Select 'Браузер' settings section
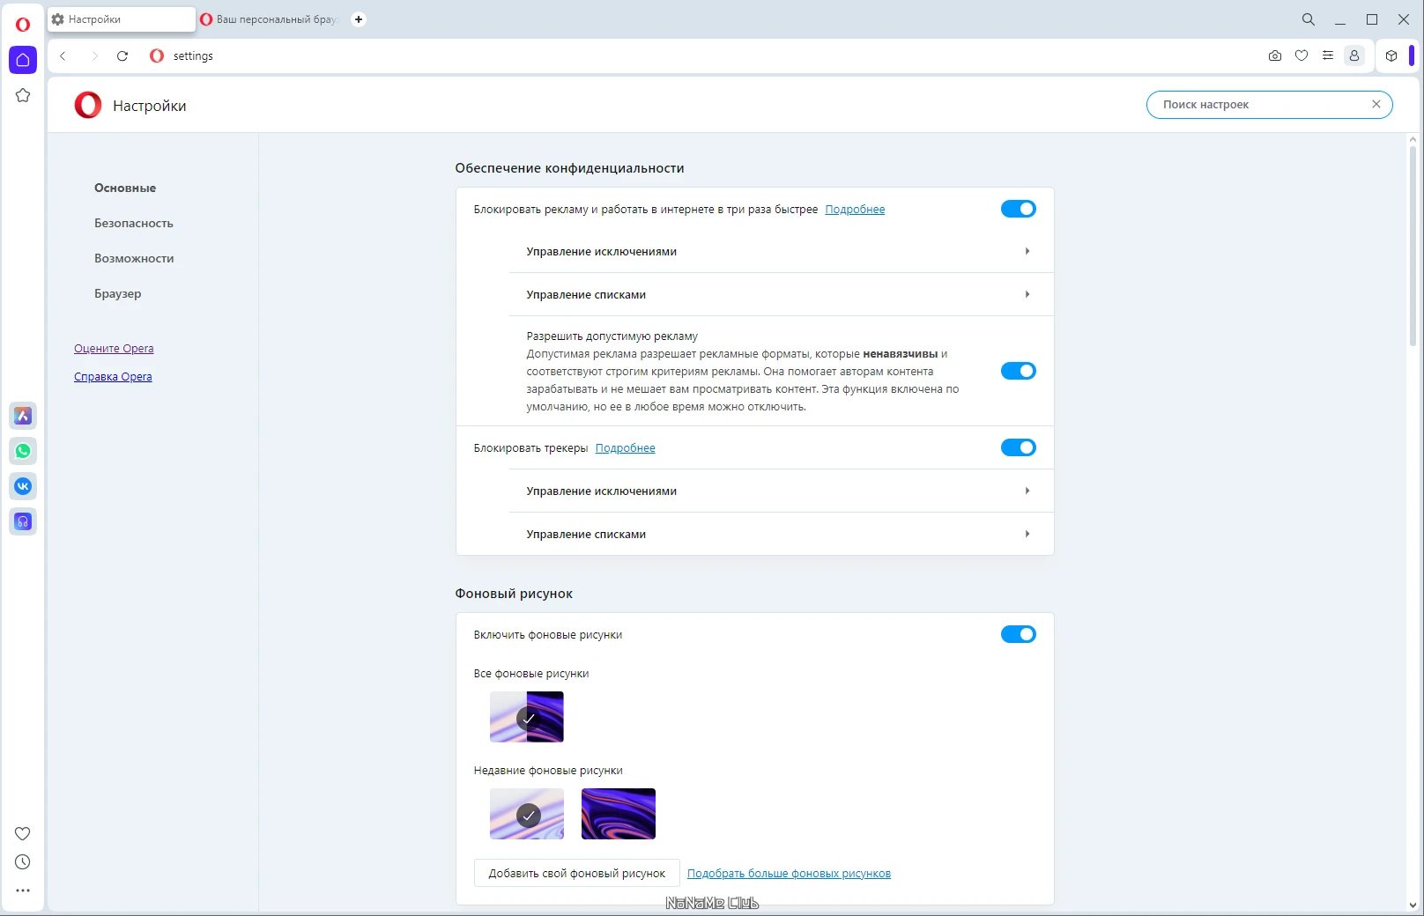Screen dimensions: 1424x916 118,293
